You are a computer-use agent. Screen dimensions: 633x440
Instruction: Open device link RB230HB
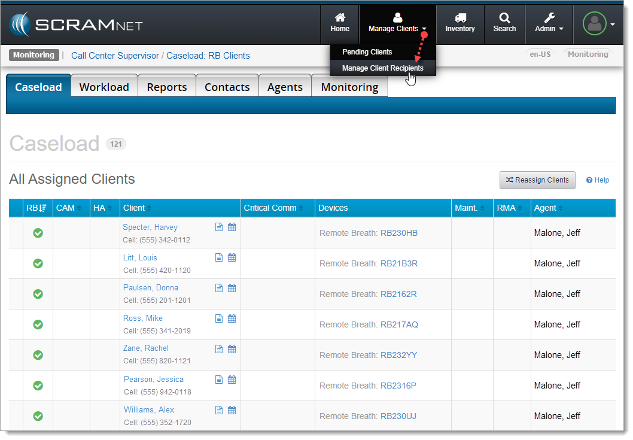click(398, 233)
